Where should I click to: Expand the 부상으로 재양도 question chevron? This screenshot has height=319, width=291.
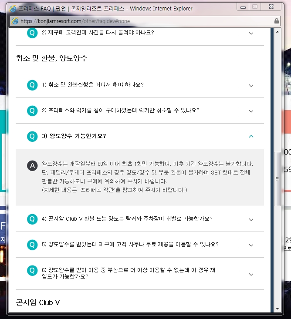[251, 275]
